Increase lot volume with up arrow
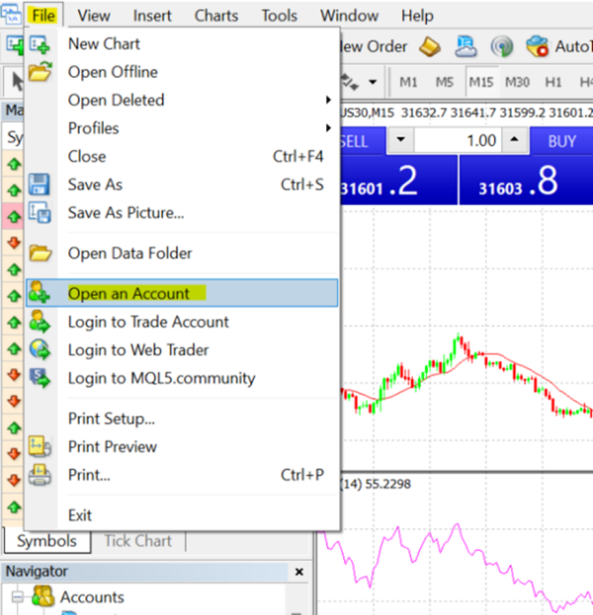 pos(515,139)
